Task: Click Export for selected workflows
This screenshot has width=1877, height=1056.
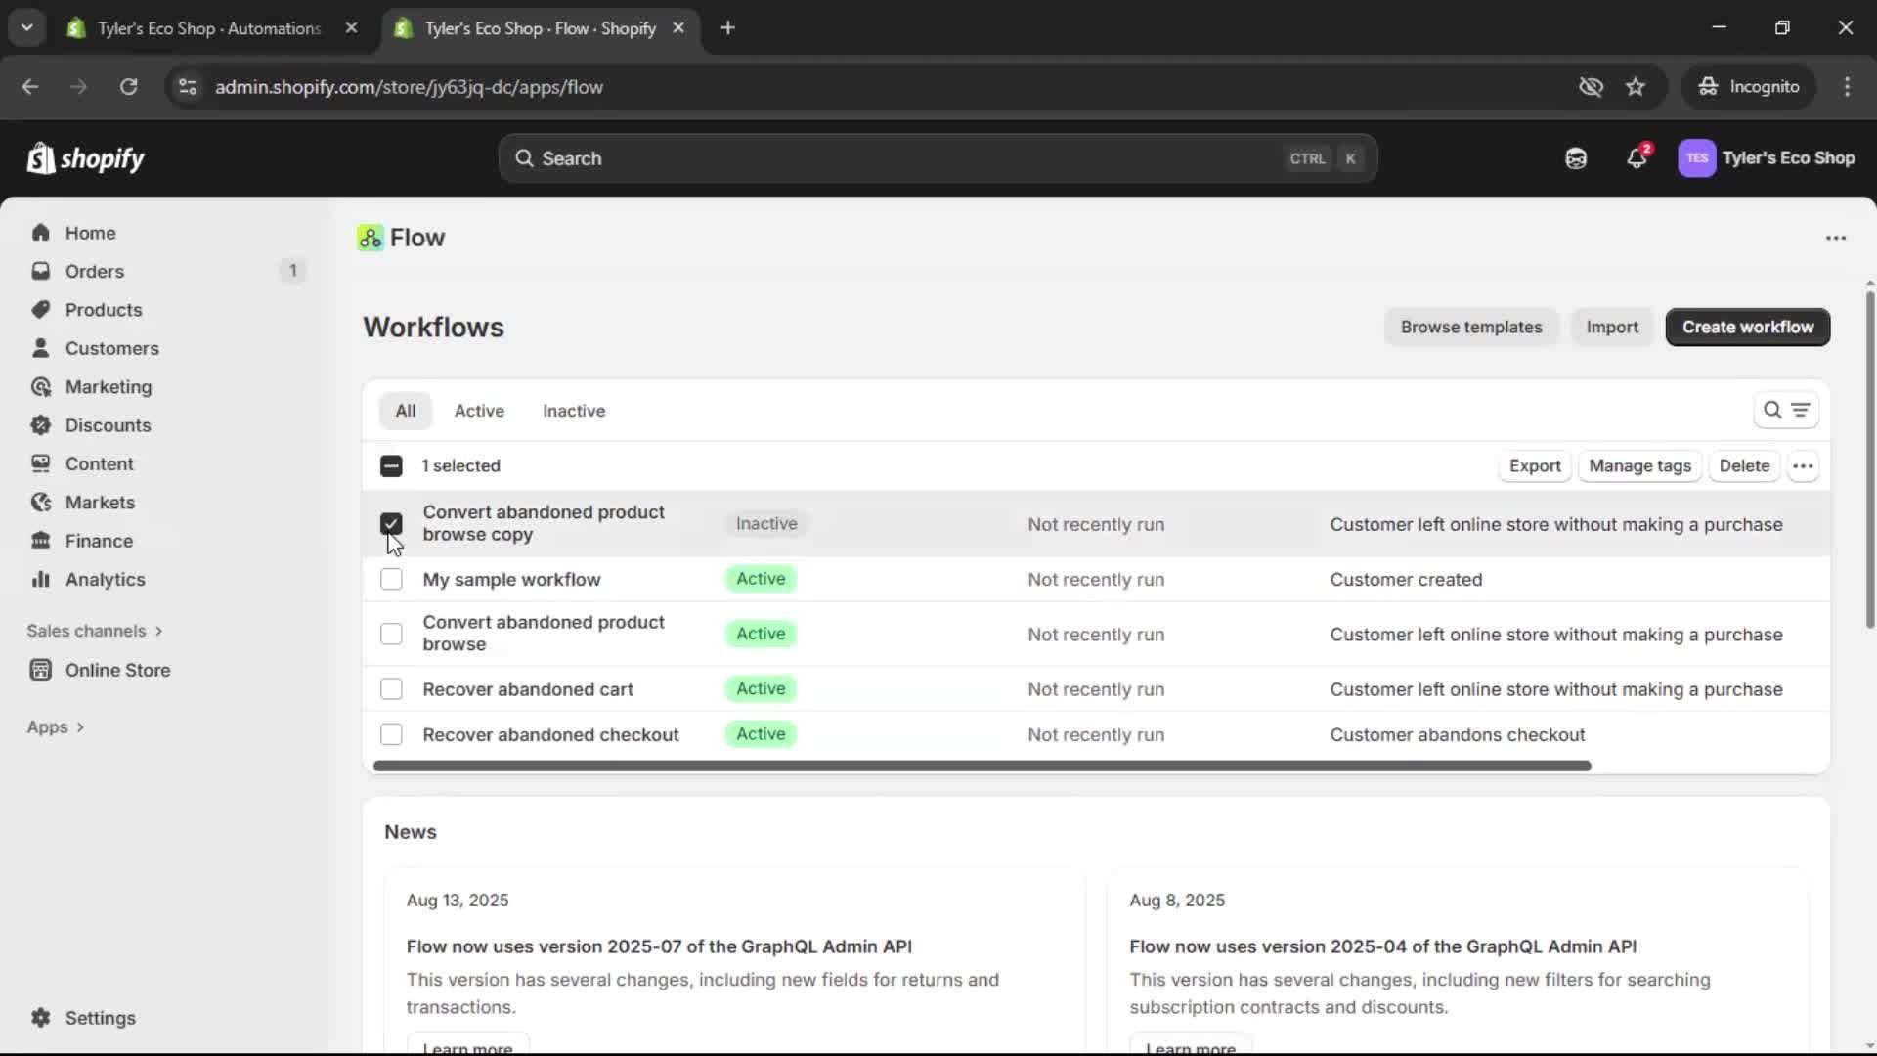Action: (x=1534, y=466)
